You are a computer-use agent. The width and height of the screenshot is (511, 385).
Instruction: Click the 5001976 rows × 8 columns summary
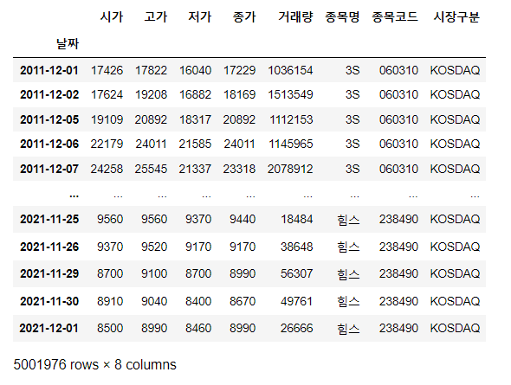coord(94,365)
